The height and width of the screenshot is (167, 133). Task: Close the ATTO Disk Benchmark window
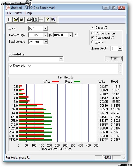pyautogui.click(x=121, y=8)
